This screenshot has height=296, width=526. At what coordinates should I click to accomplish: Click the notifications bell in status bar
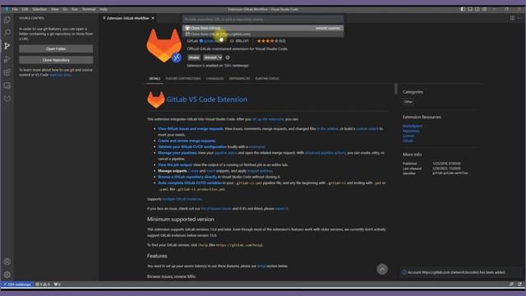(519, 284)
